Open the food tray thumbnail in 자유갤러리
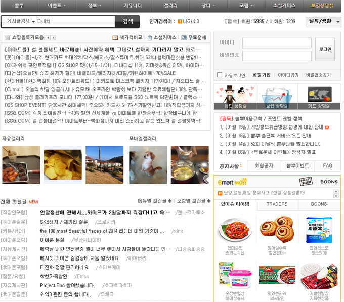 [x=21, y=165]
